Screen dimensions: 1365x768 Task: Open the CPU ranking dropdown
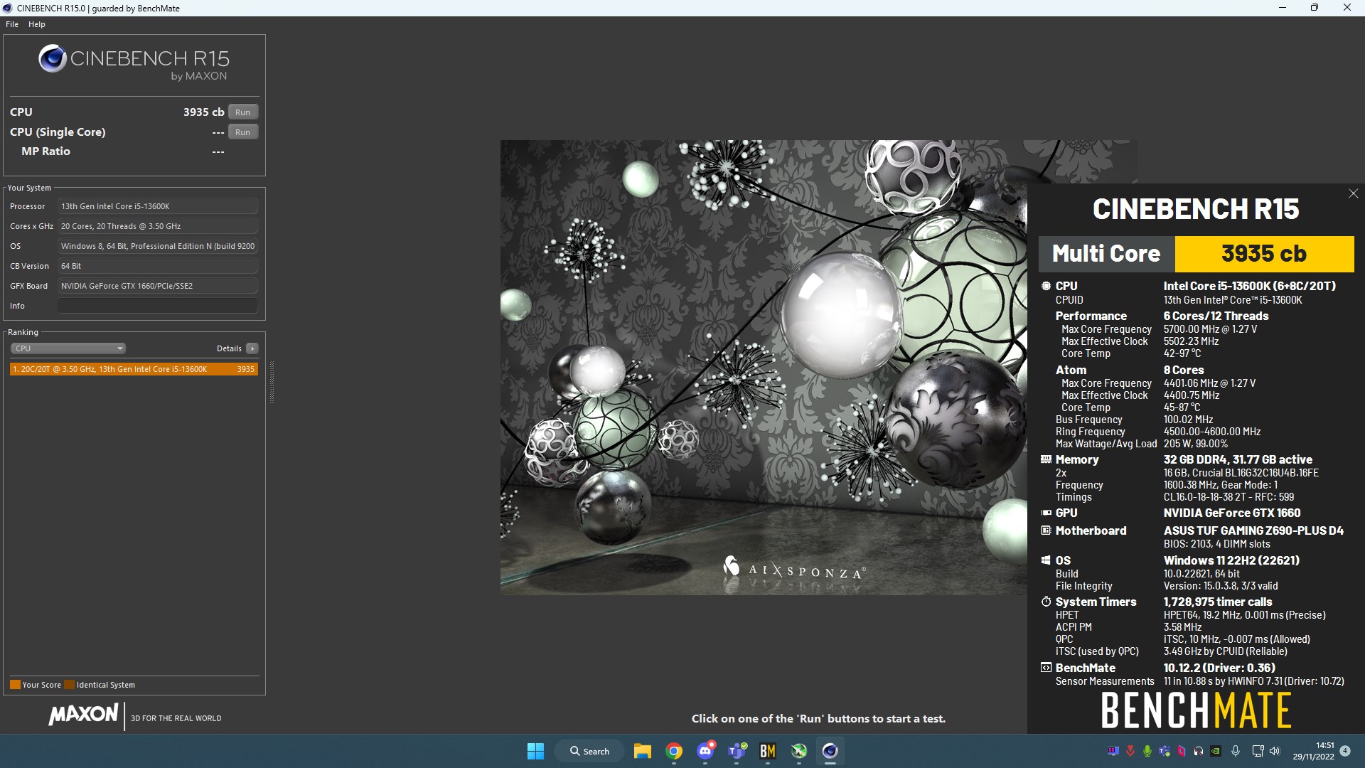pos(68,348)
